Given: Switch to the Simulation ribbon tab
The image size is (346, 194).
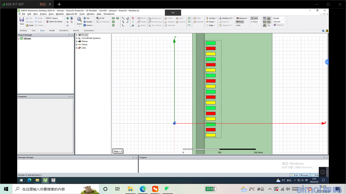Looking at the screenshot, I should click(64, 31).
